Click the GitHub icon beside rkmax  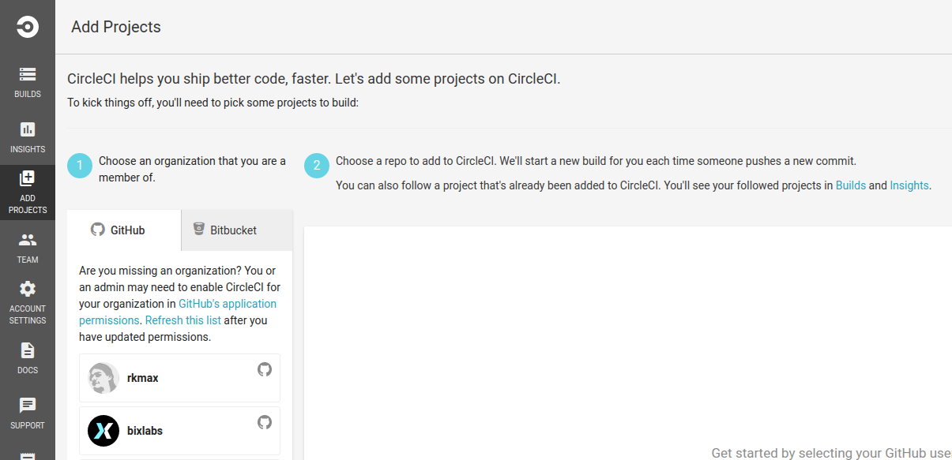[x=264, y=368]
